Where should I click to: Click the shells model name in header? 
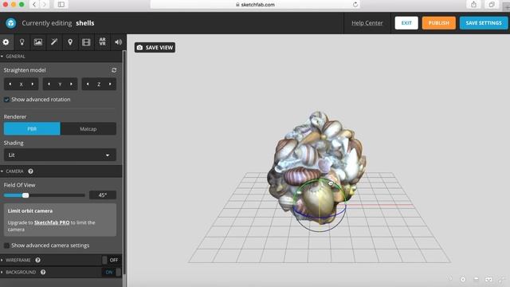click(85, 23)
